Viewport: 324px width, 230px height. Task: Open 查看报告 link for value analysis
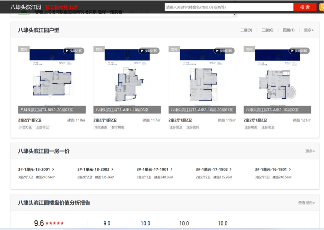pos(306,203)
